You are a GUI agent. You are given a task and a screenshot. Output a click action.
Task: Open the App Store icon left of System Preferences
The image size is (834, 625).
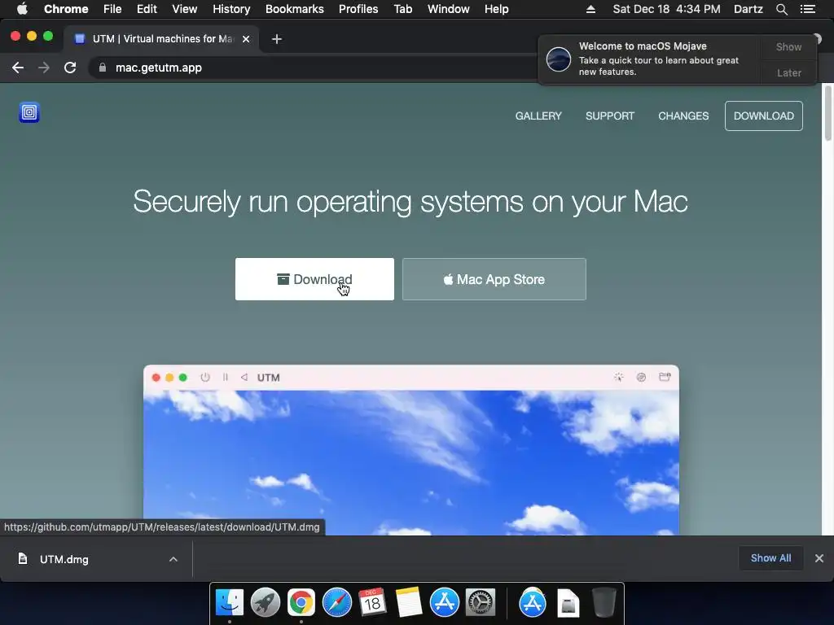445,602
